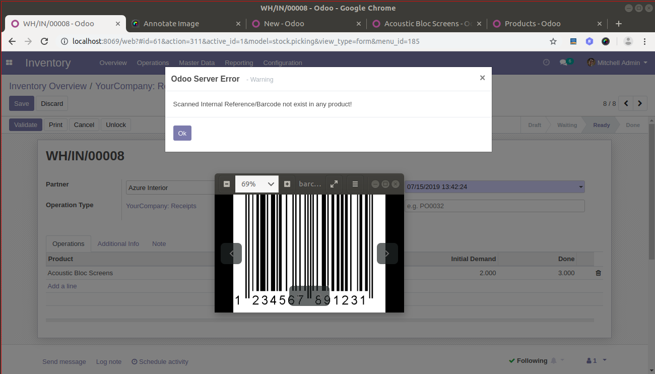This screenshot has width=655, height=374.
Task: Click the colorful circle extension icon
Action: click(606, 41)
